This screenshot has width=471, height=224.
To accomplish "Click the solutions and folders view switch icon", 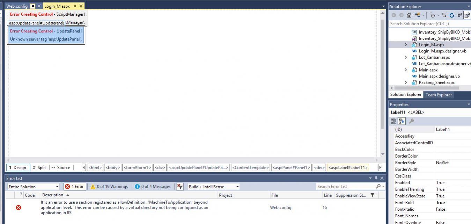I will 417,15.
